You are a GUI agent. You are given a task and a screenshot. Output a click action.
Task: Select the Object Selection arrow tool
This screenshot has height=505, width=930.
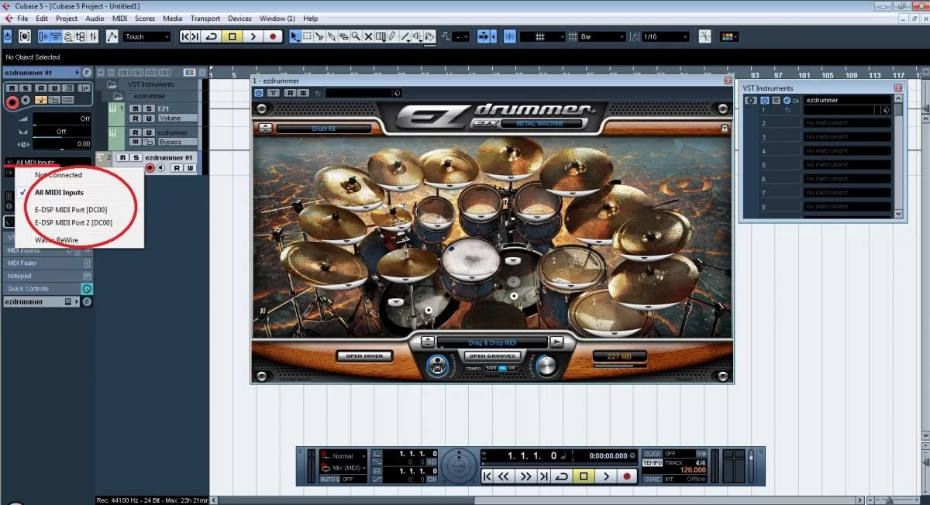(294, 36)
